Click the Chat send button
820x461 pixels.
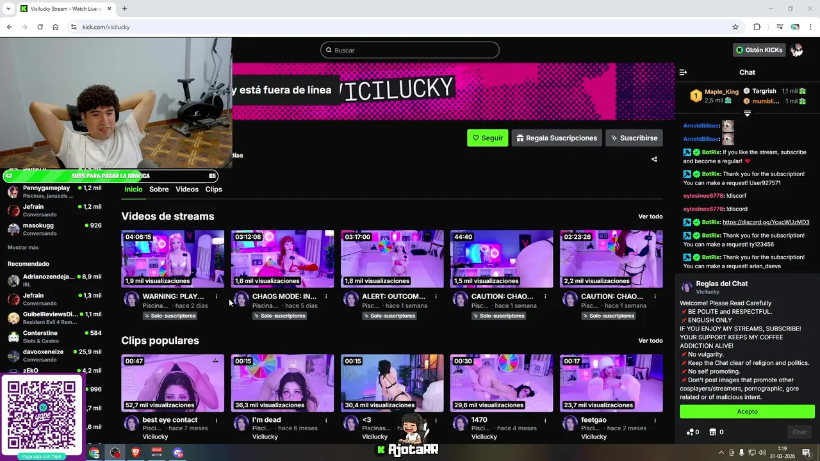point(799,432)
